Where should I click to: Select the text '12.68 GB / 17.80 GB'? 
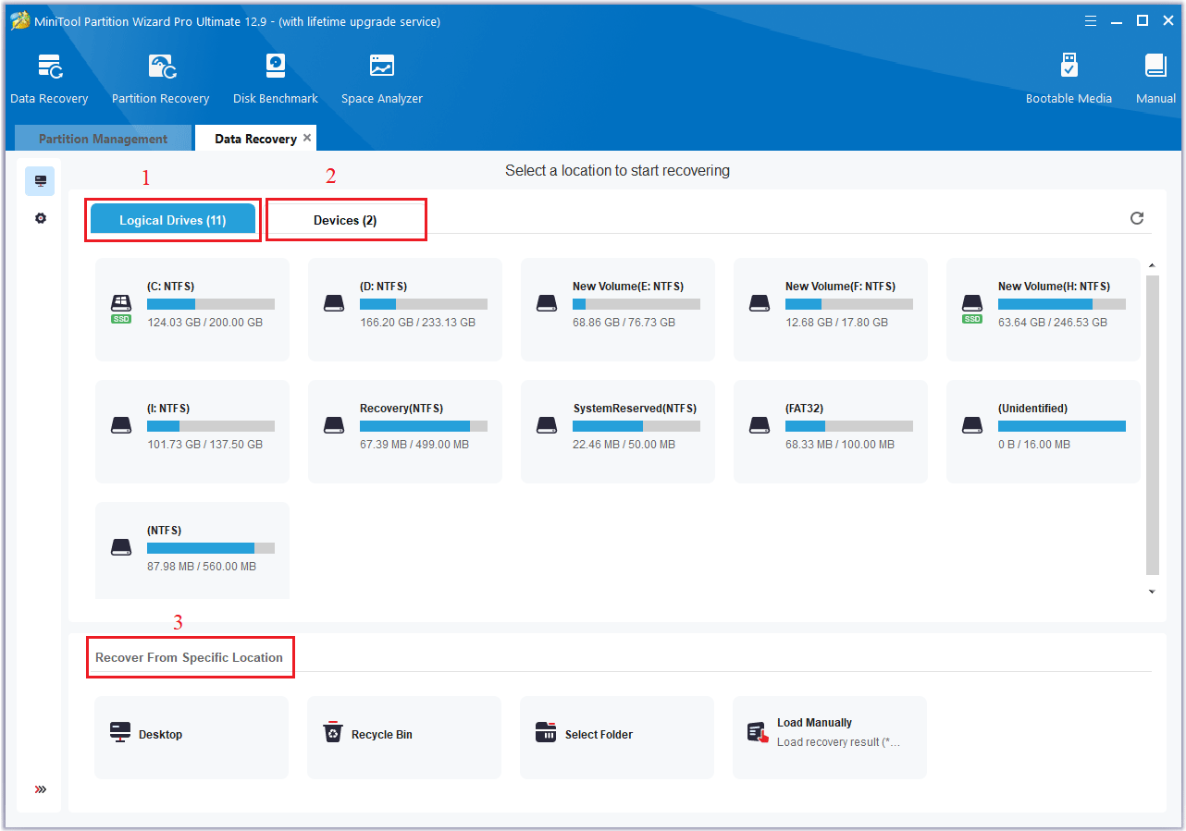coord(837,323)
